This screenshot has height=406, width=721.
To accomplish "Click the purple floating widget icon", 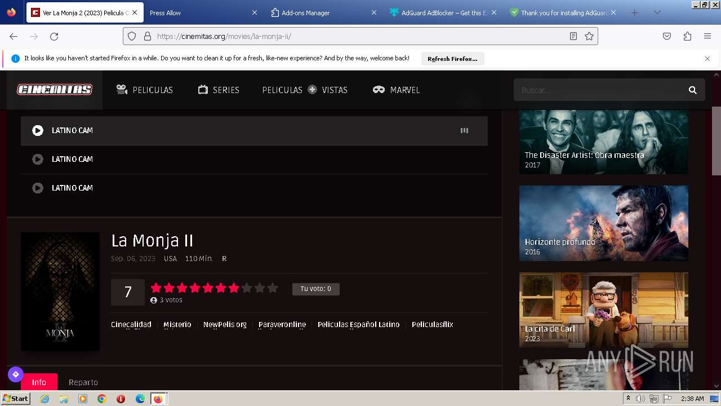I will click(15, 374).
